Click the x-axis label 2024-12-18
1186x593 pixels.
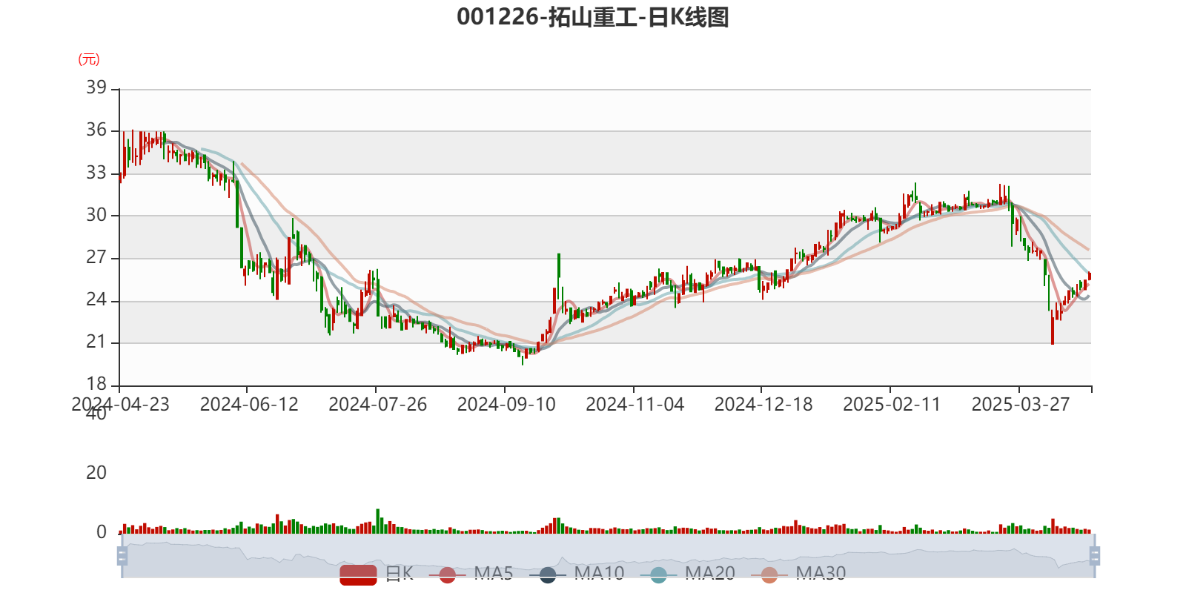763,405
